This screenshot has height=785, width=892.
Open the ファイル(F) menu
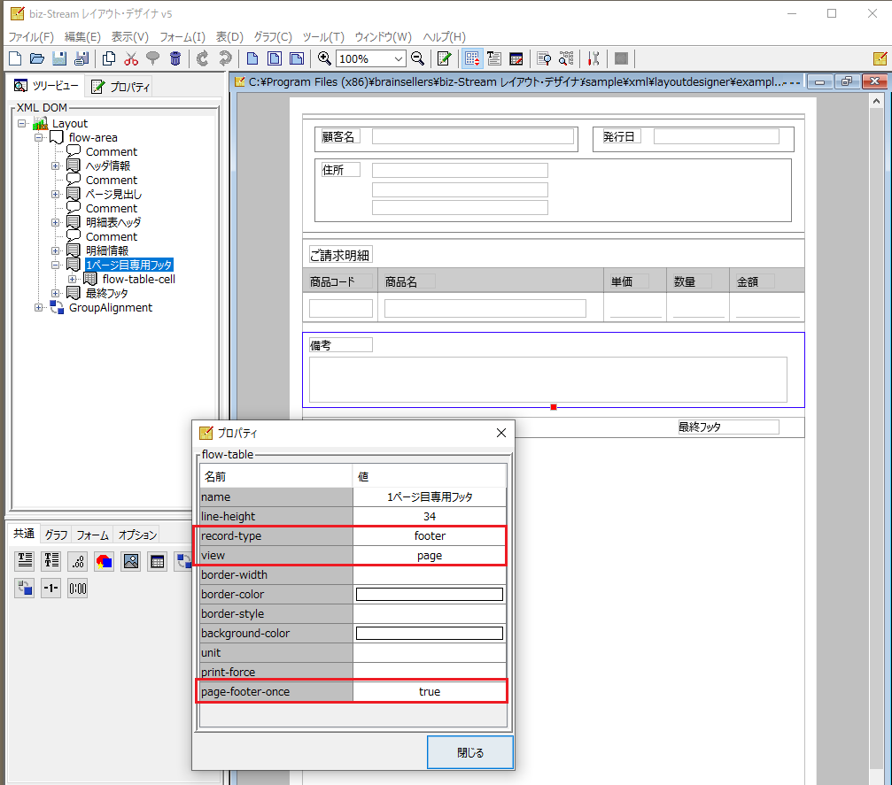(31, 37)
